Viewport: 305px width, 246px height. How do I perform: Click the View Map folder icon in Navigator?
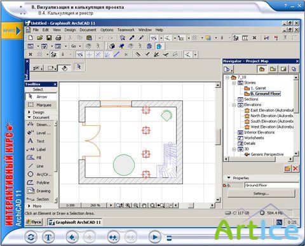(x=273, y=69)
